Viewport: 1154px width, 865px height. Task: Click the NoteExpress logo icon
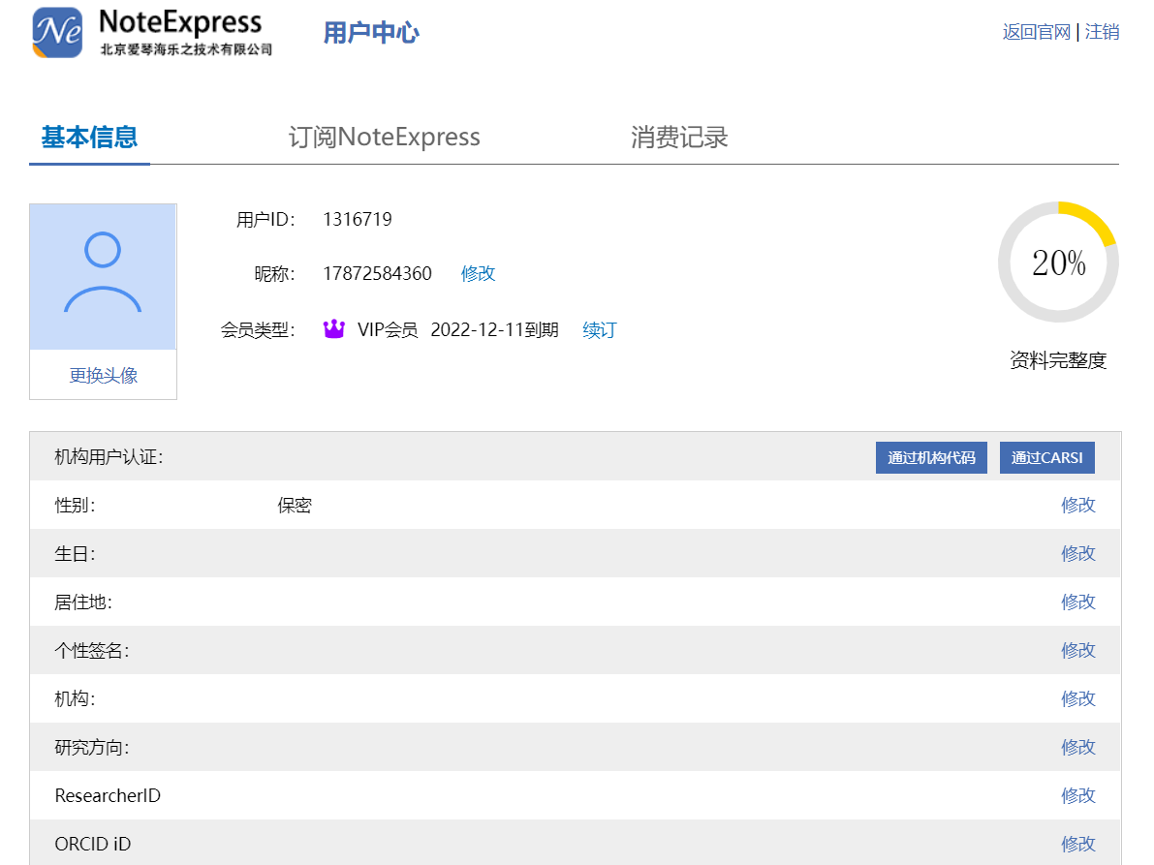(x=57, y=32)
